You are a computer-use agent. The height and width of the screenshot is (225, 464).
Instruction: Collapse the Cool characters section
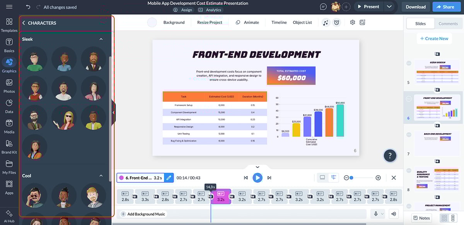click(x=101, y=176)
